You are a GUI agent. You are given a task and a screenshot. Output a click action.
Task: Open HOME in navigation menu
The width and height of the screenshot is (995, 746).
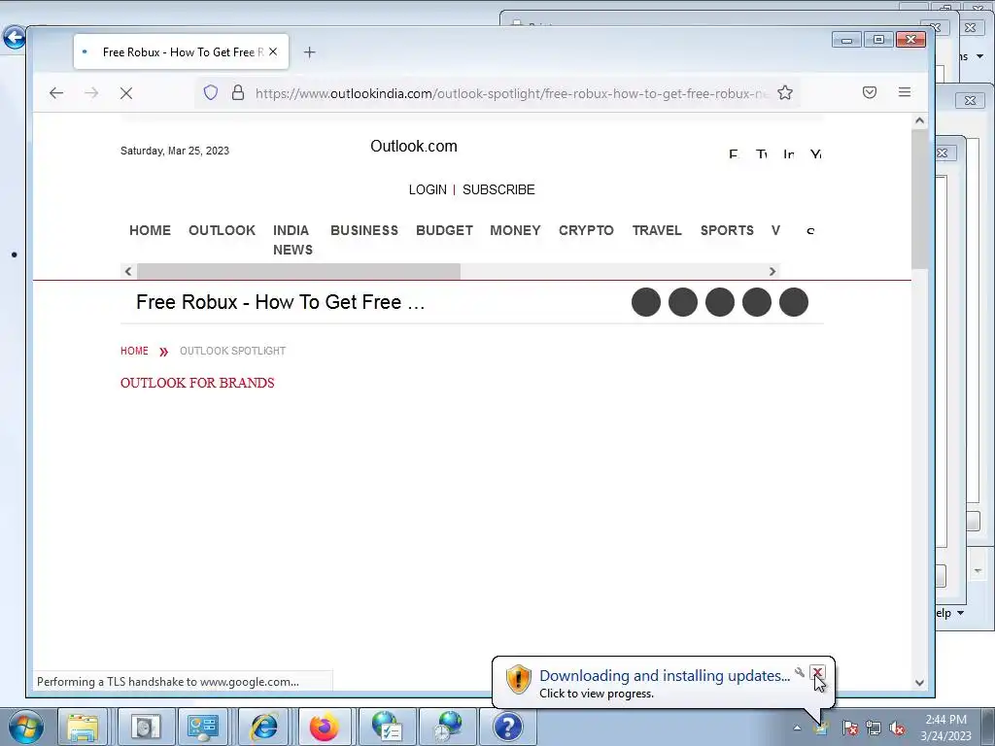(151, 230)
